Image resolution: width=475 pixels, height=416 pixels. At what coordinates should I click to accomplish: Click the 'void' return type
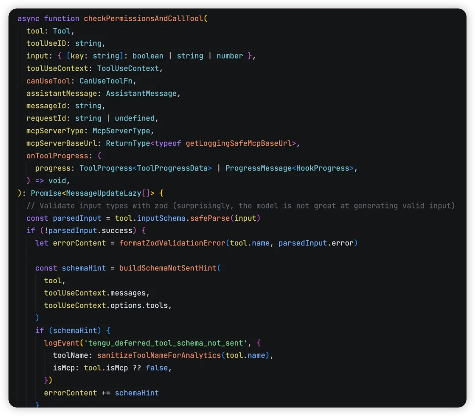(x=57, y=181)
